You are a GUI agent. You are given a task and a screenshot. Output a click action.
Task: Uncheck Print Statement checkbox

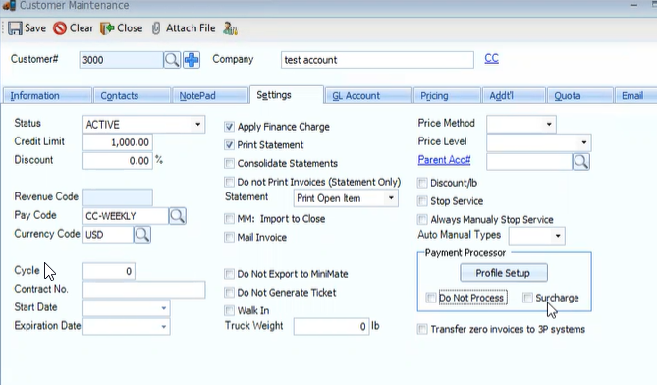click(229, 145)
